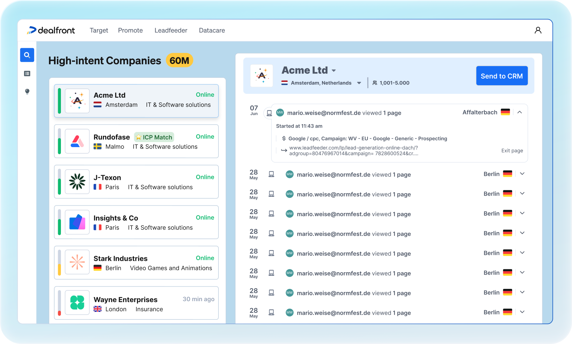The image size is (572, 344).
Task: Click the Acme Ltd logo in company list
Action: click(x=77, y=101)
